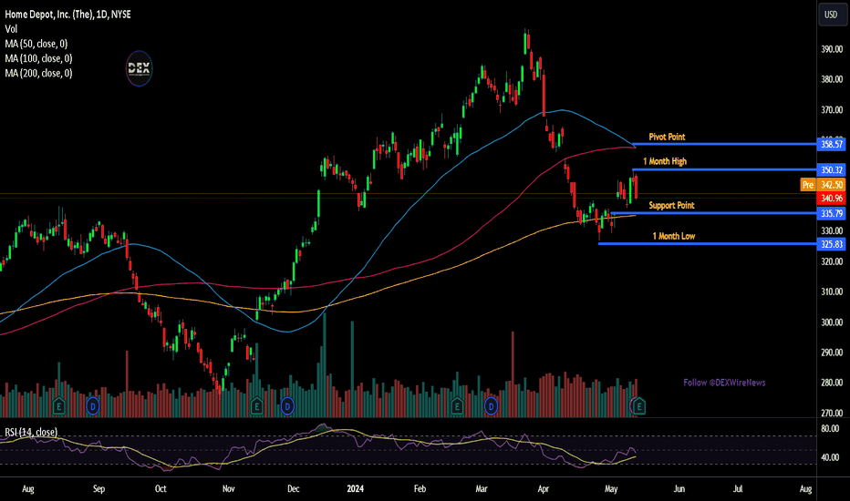Click the Apr label on time axis

tap(544, 488)
